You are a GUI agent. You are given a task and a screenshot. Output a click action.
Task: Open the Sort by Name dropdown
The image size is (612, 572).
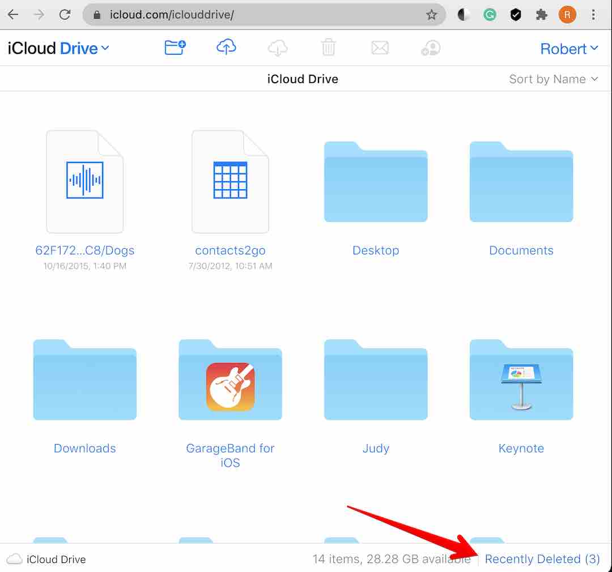554,79
